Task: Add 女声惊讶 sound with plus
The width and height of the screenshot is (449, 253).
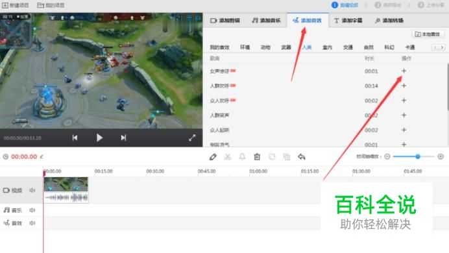Action: click(x=404, y=71)
